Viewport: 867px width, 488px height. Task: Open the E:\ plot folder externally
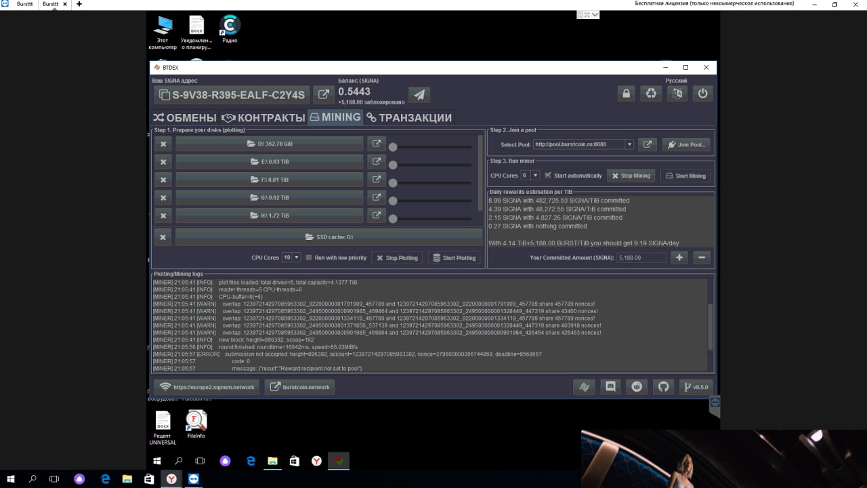376,161
